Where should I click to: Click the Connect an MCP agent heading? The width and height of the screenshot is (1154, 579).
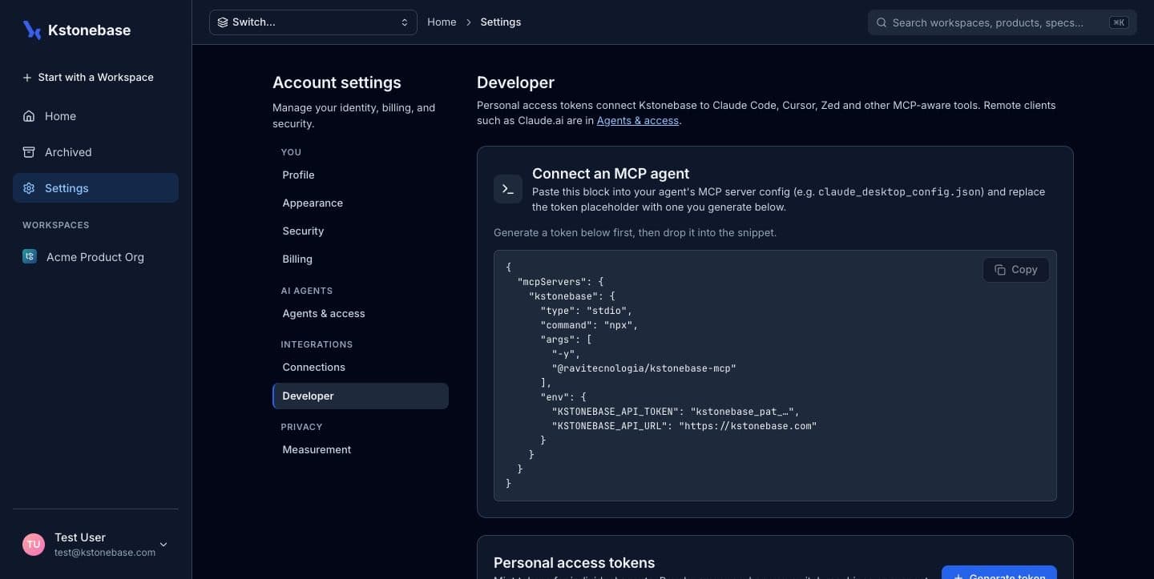click(611, 174)
